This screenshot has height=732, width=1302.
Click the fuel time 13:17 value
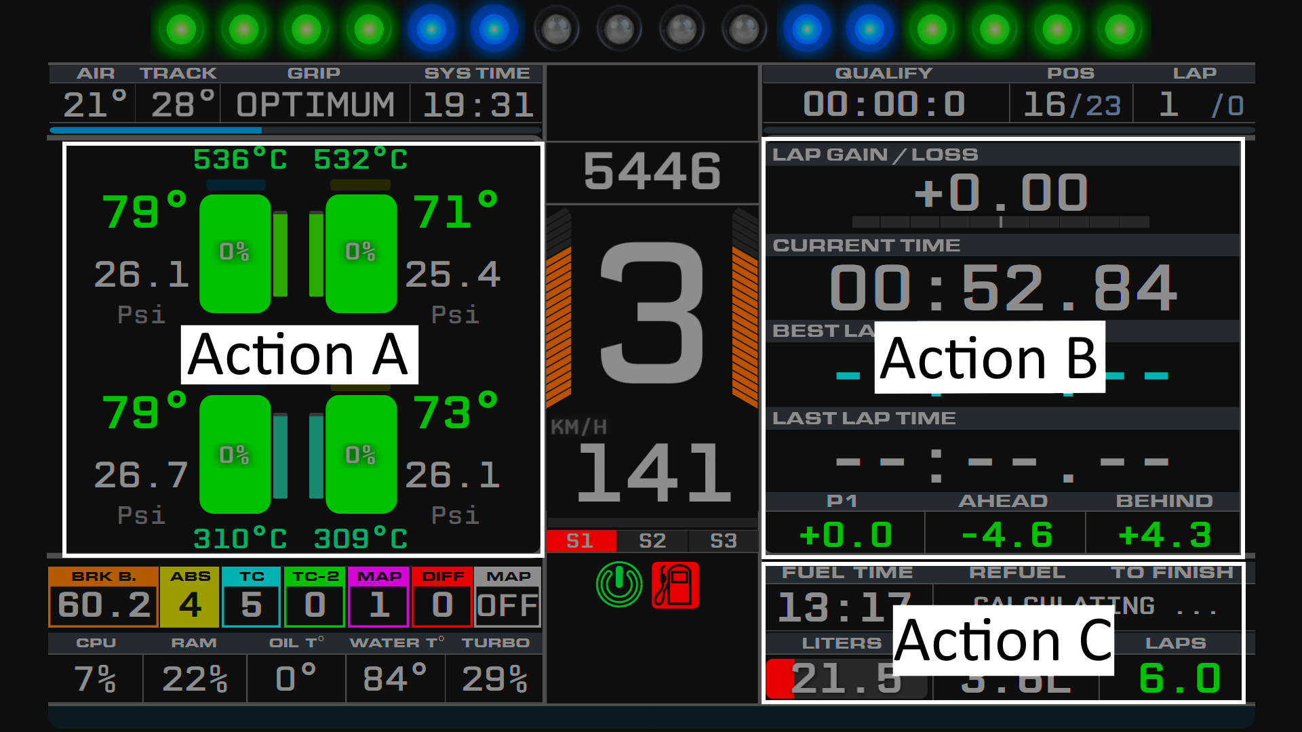tap(844, 607)
